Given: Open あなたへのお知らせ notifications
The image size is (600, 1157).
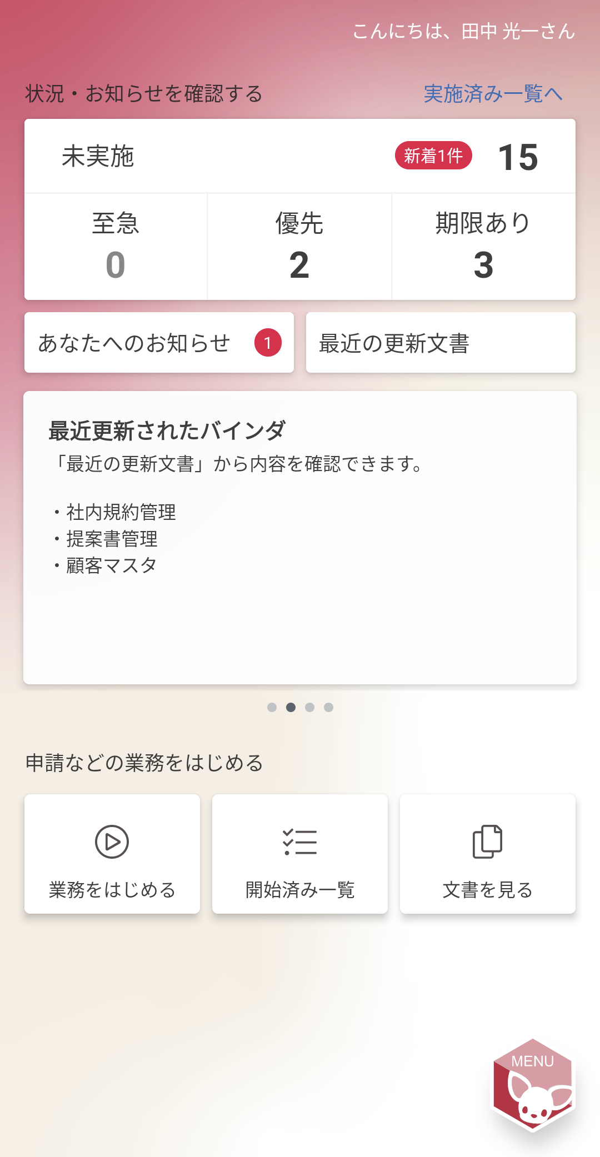Looking at the screenshot, I should (x=159, y=343).
